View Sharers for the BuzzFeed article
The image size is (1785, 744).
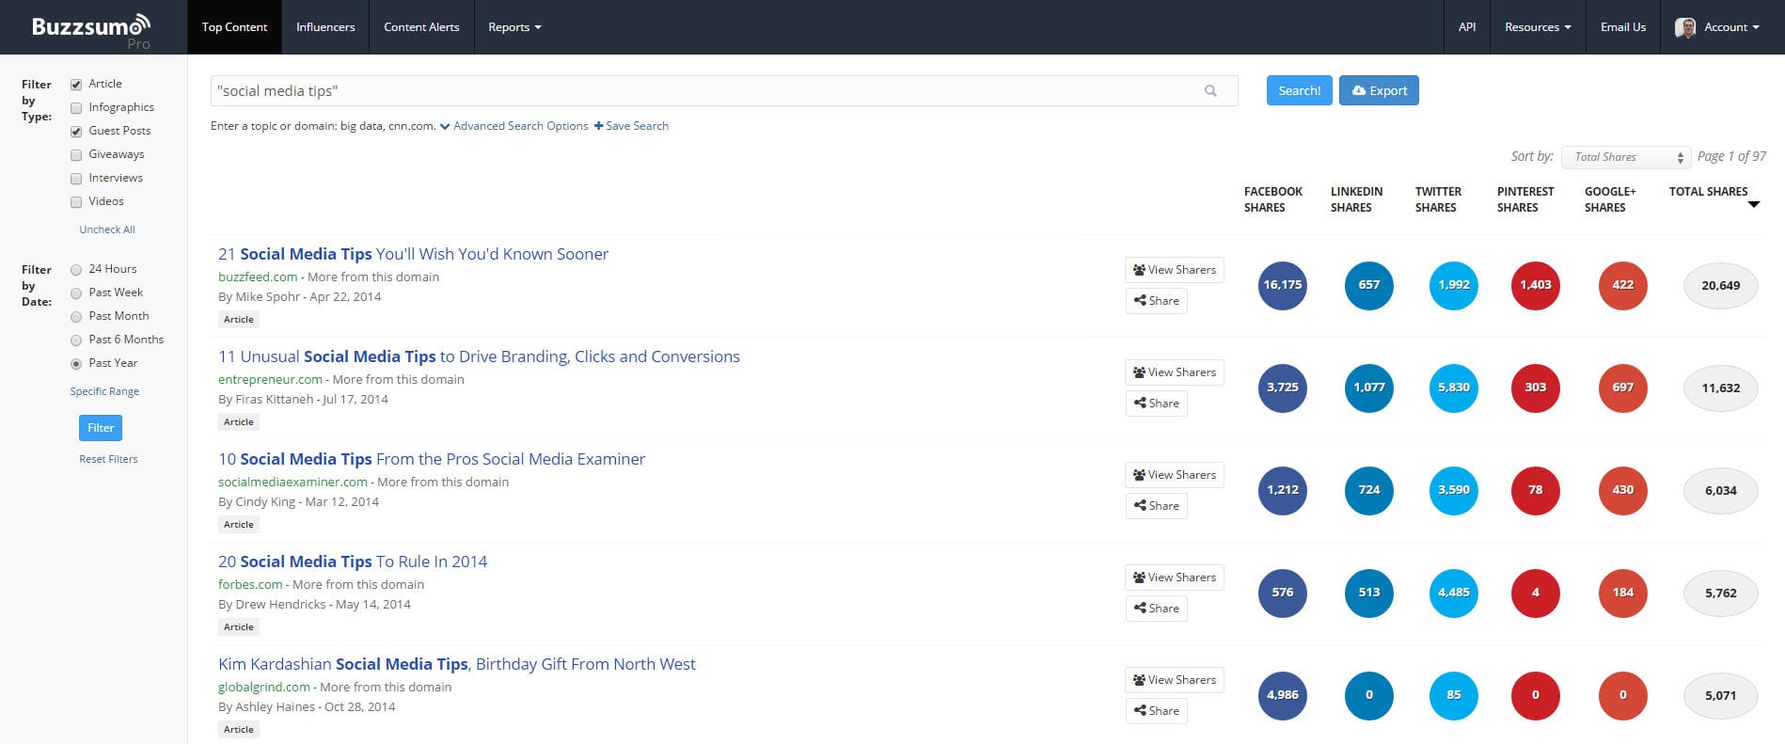[x=1174, y=270]
